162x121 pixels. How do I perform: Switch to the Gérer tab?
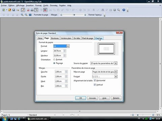[x=40, y=38]
